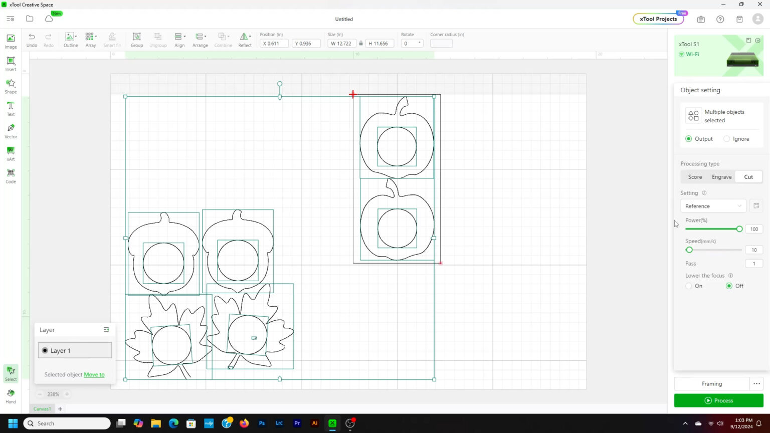Open the xArt AI tool
770x433 pixels.
tap(11, 153)
